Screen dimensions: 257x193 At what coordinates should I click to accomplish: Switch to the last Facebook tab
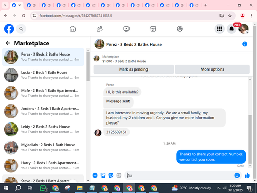194,5
